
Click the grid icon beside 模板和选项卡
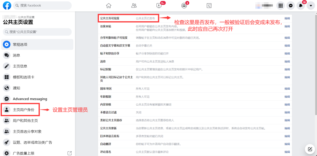[x=7, y=77]
